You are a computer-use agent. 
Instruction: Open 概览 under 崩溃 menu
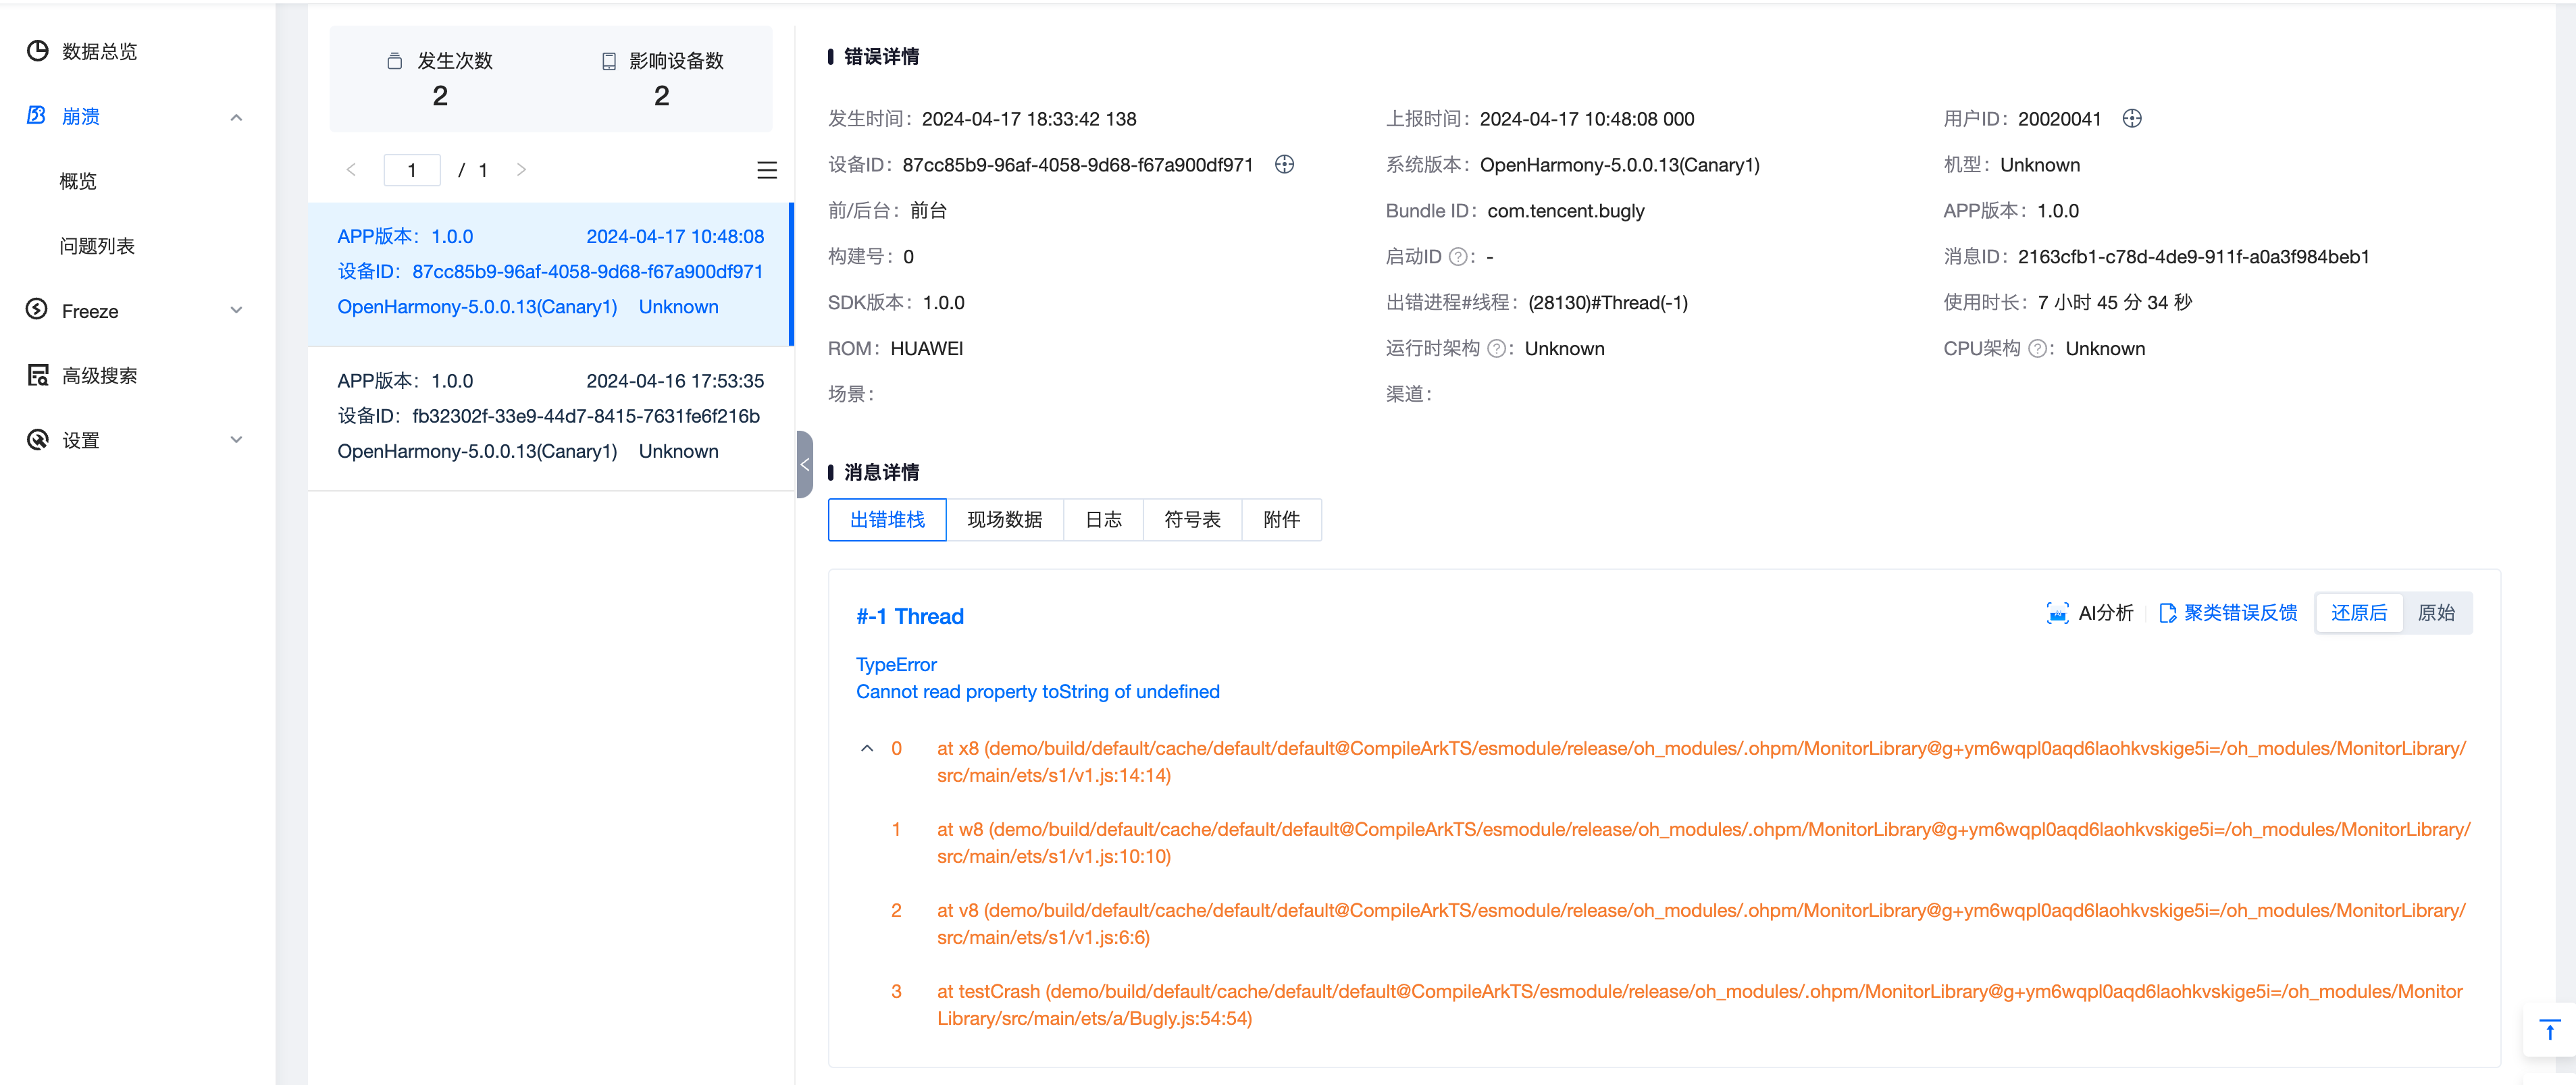[78, 181]
